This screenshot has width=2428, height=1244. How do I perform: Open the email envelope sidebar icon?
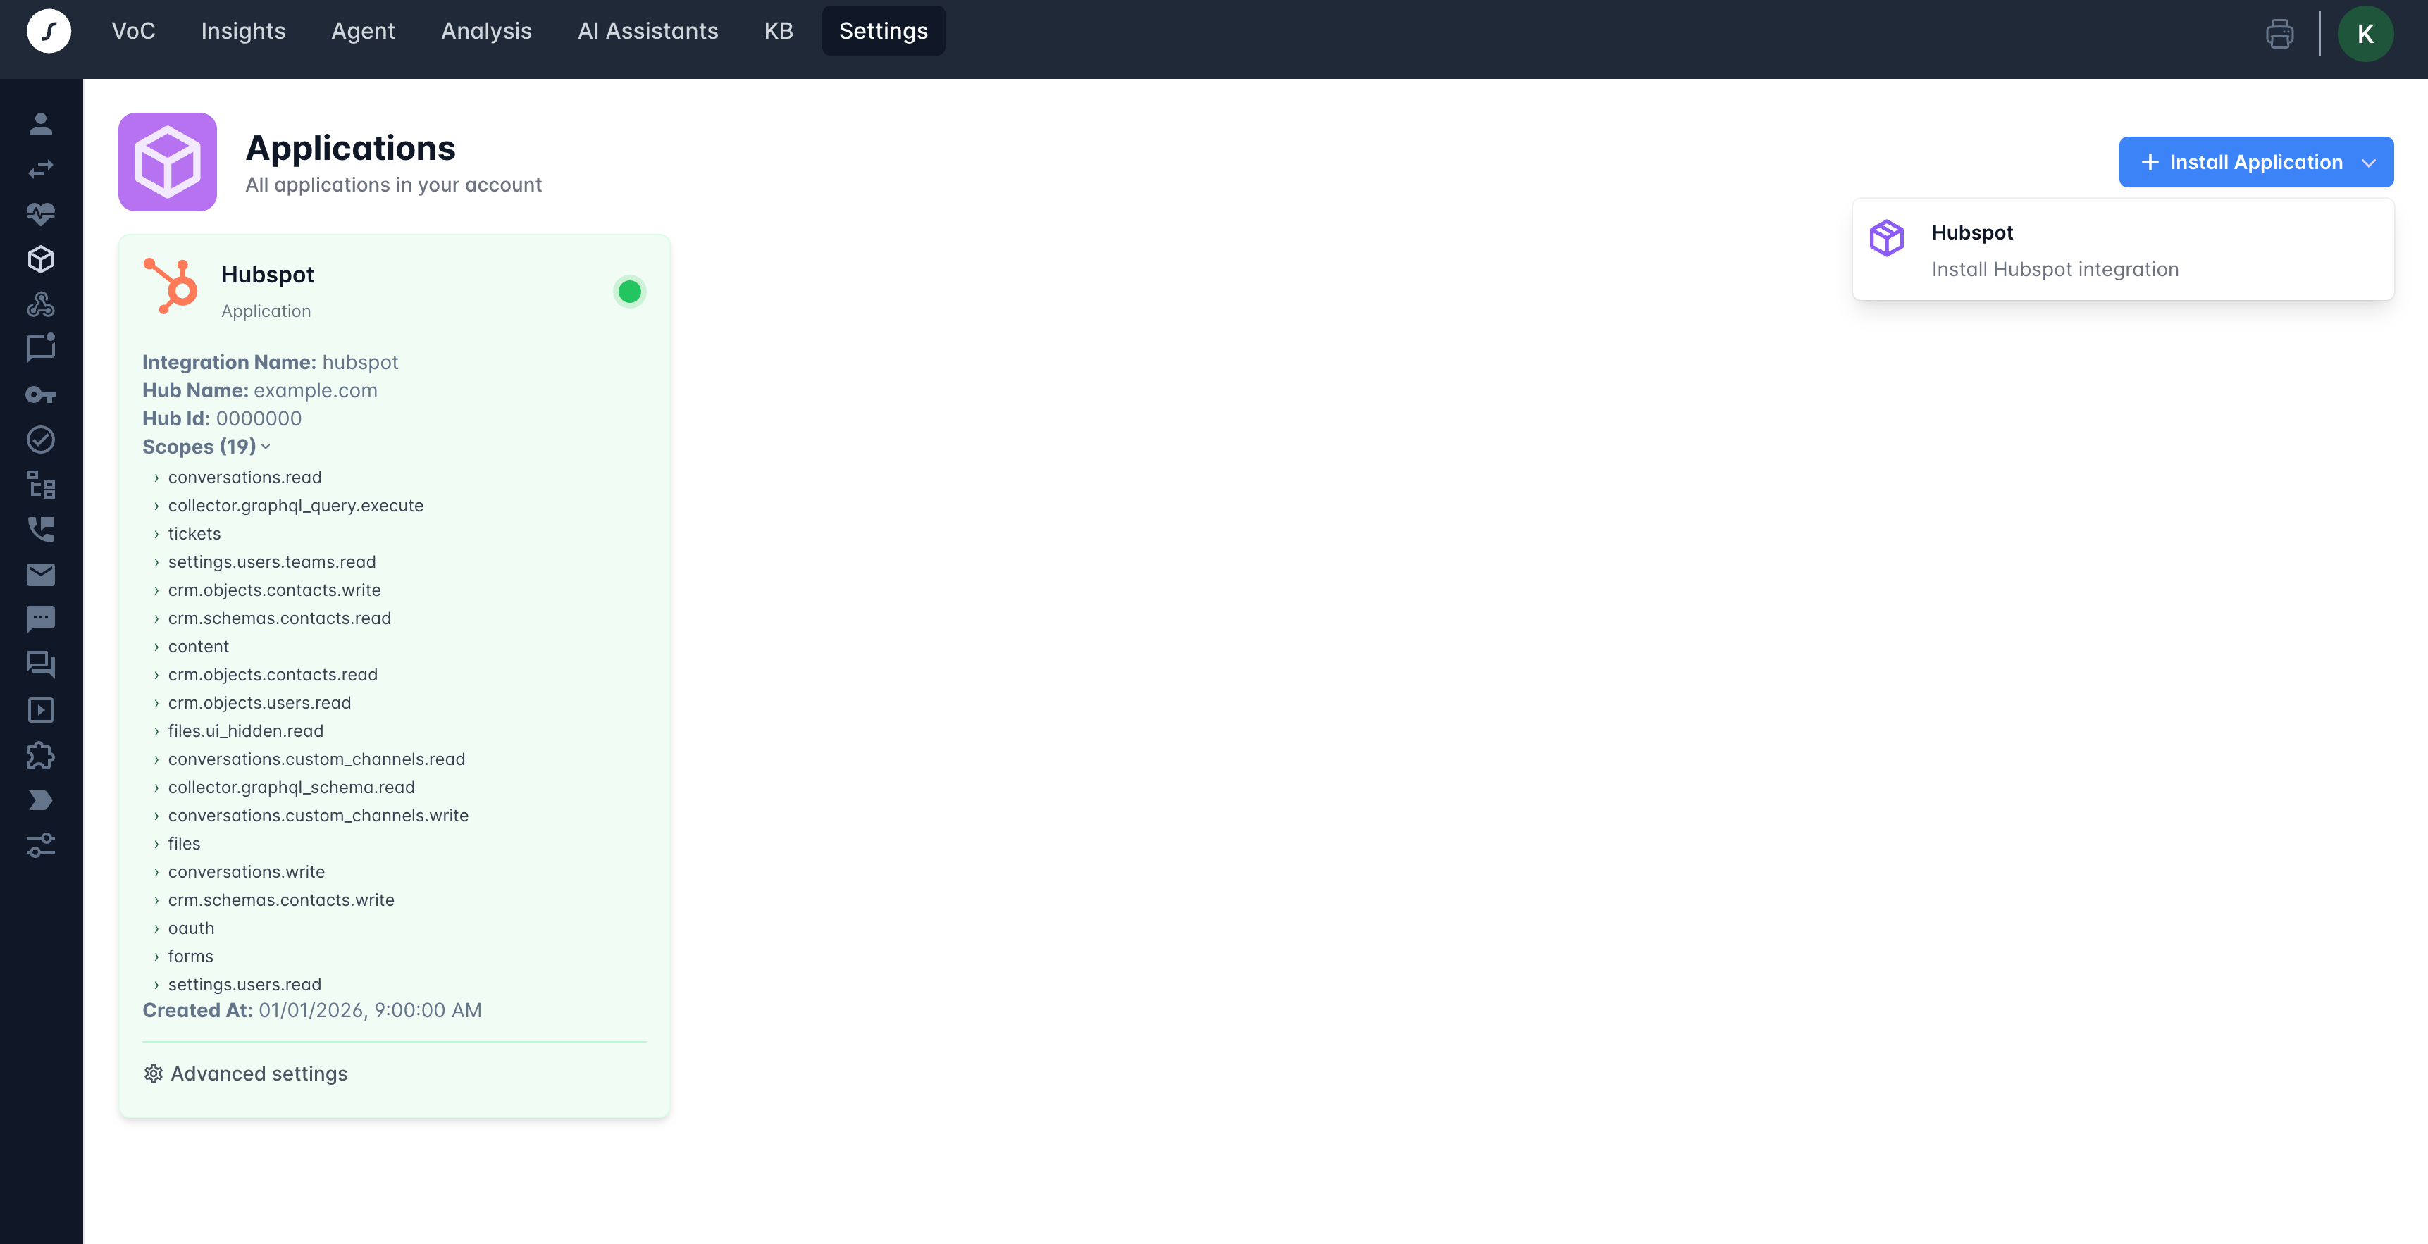pos(41,574)
